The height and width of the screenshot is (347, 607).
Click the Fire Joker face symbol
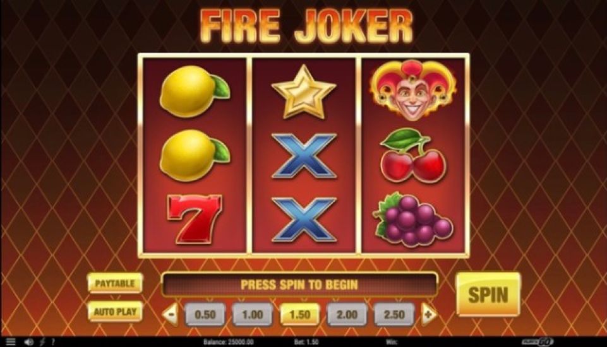pyautogui.click(x=412, y=90)
